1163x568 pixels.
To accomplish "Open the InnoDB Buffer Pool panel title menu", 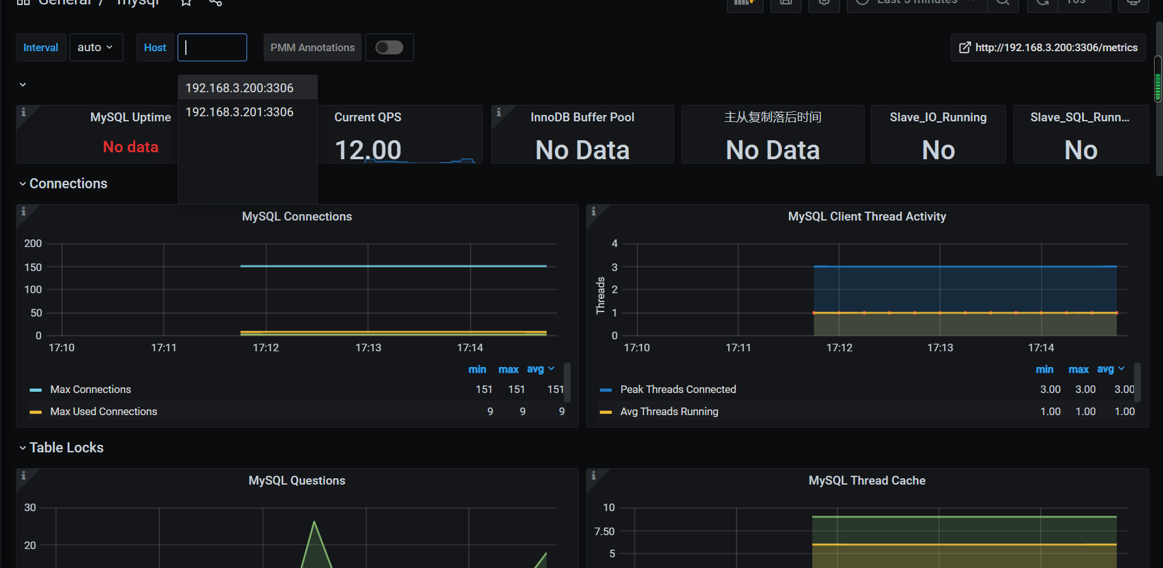I will point(582,118).
